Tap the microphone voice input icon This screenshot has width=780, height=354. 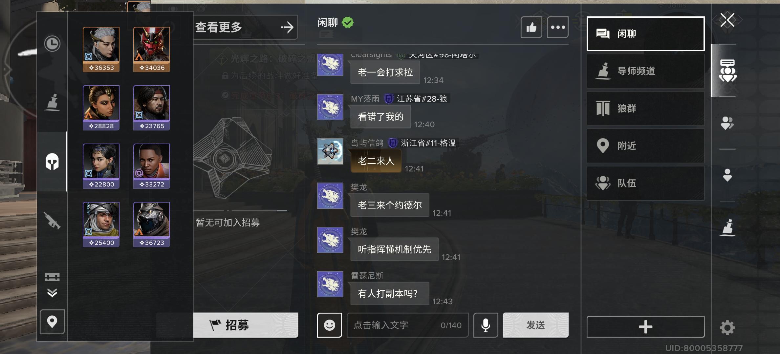(486, 325)
